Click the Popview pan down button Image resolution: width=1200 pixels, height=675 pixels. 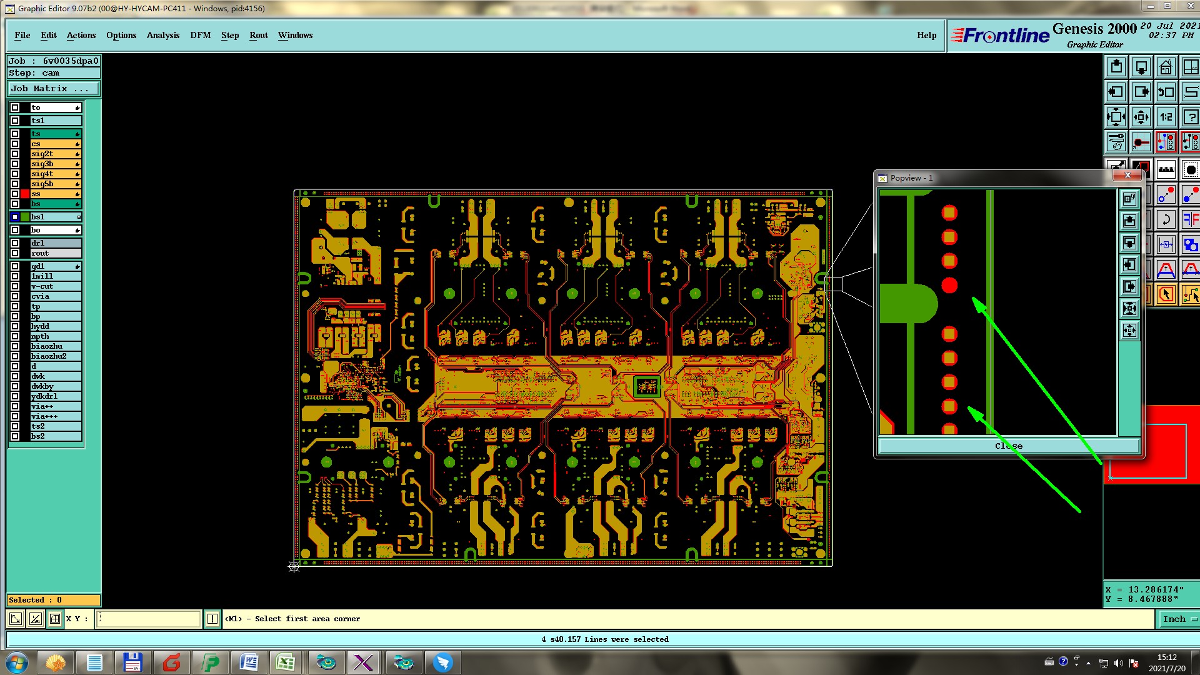pyautogui.click(x=1129, y=242)
